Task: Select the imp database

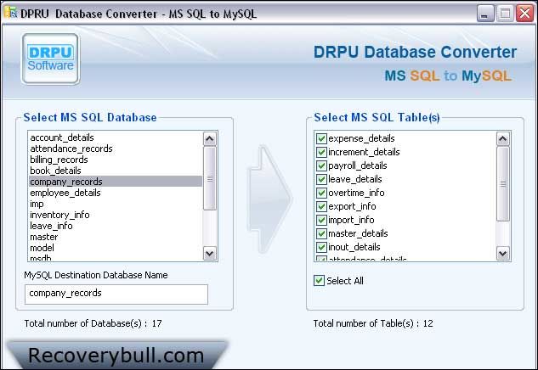Action: [x=116, y=204]
